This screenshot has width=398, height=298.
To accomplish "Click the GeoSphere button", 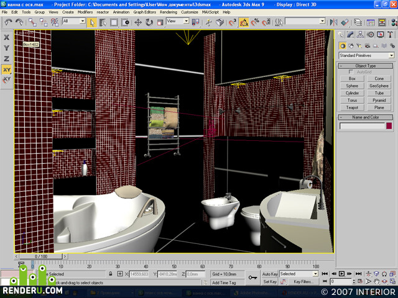I will pyautogui.click(x=379, y=86).
